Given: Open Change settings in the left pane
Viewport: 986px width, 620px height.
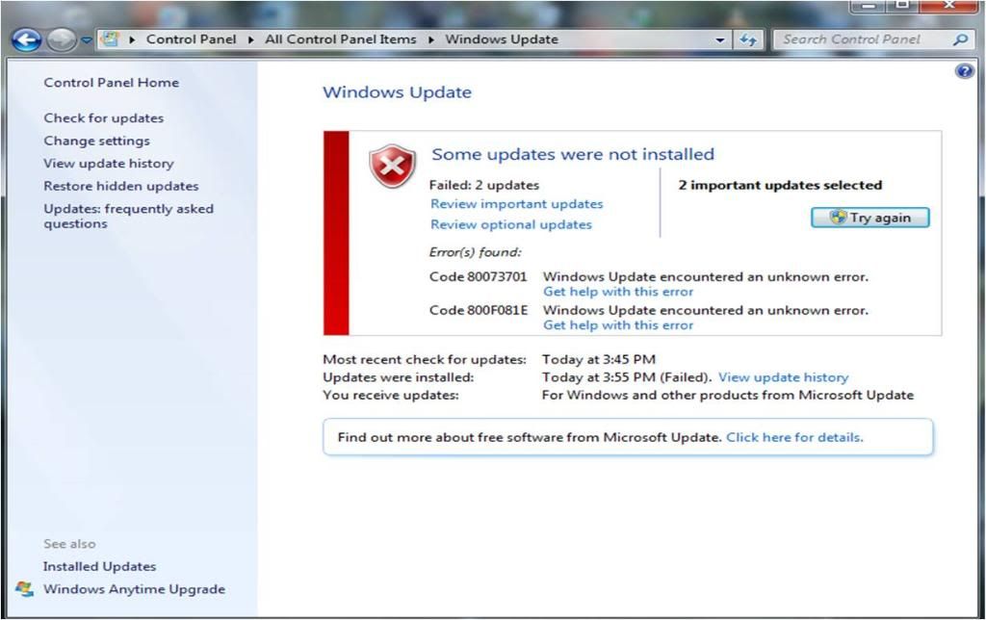Looking at the screenshot, I should [x=96, y=141].
